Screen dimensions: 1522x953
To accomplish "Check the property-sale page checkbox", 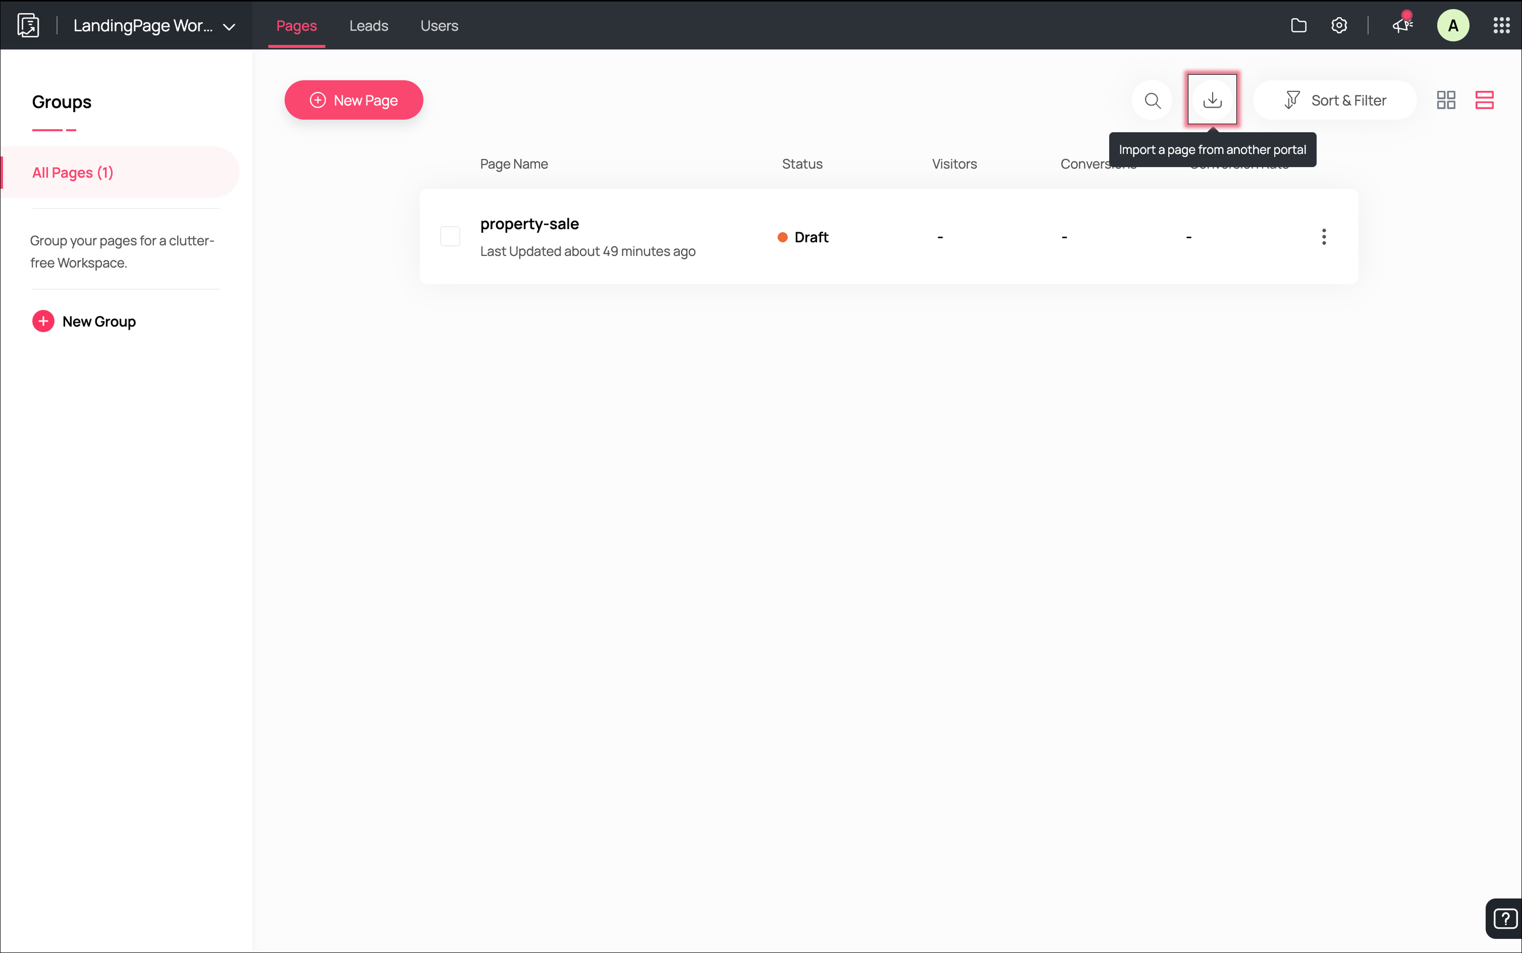I will pyautogui.click(x=450, y=237).
